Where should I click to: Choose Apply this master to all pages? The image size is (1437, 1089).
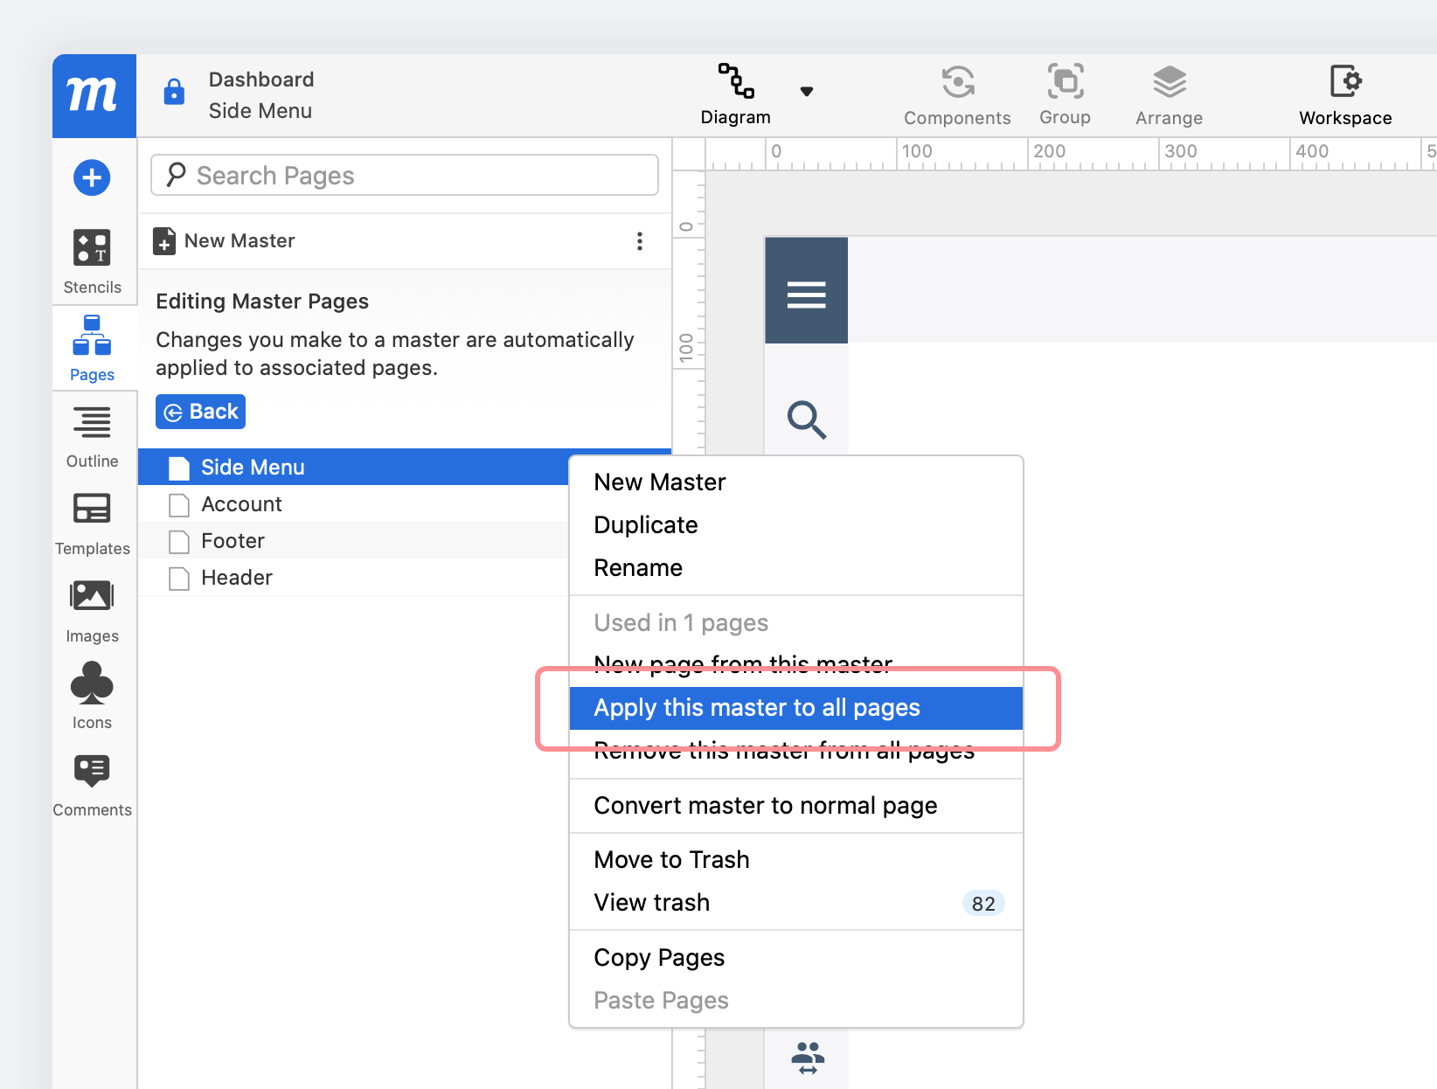click(x=756, y=708)
